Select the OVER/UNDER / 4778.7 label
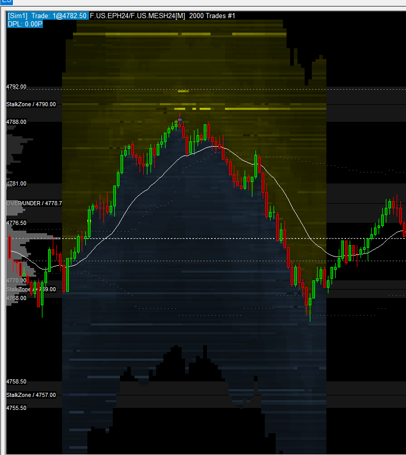The width and height of the screenshot is (406, 455). (34, 204)
